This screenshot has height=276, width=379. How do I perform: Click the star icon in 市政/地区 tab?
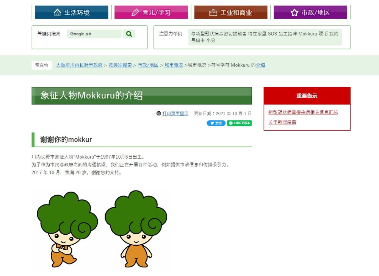pyautogui.click(x=294, y=12)
